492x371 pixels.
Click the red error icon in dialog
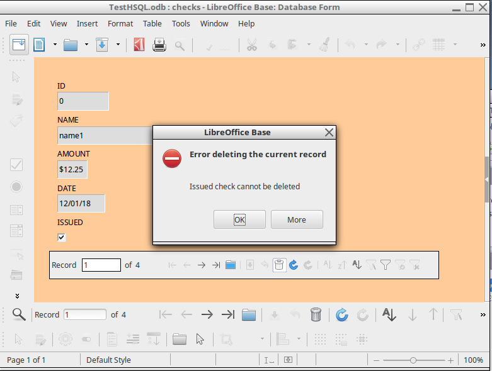(x=172, y=158)
